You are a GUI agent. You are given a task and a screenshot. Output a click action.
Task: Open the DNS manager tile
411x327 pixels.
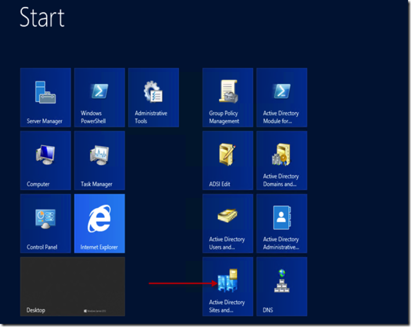282,287
